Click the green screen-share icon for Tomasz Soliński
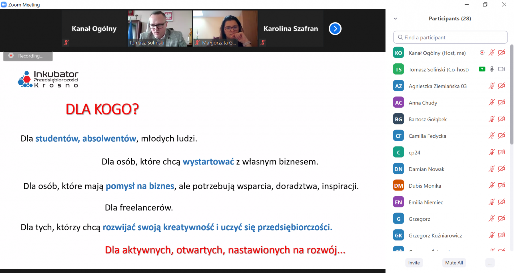This screenshot has width=514, height=273. 482,69
